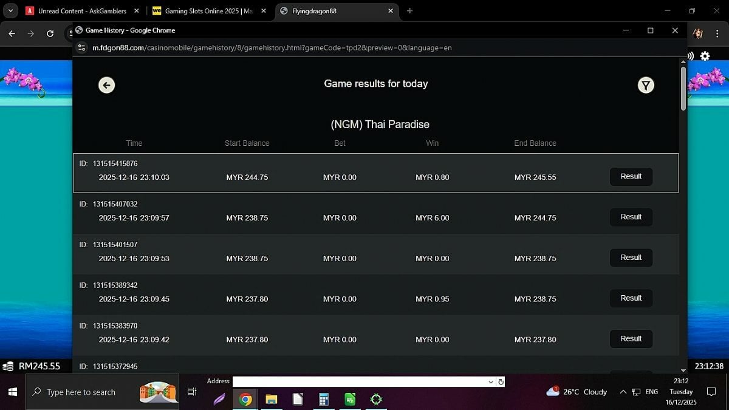Open File Explorer from the taskbar
Viewport: 729px width, 410px height.
pos(272,399)
